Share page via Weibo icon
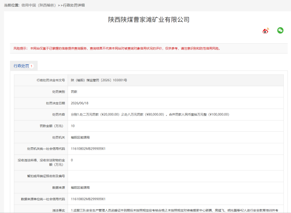Image resolution: width=291 pixels, height=213 pixels. click(265, 31)
